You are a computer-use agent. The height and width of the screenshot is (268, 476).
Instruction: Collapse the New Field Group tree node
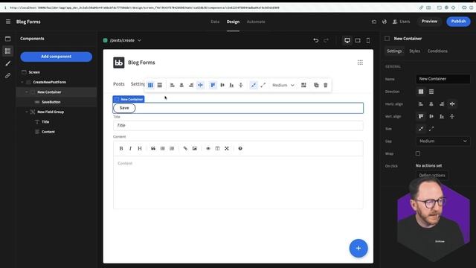[27, 112]
